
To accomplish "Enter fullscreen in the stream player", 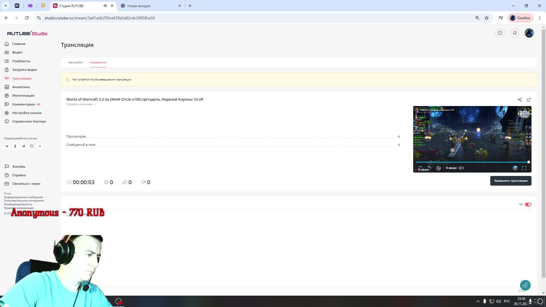I will pyautogui.click(x=524, y=168).
